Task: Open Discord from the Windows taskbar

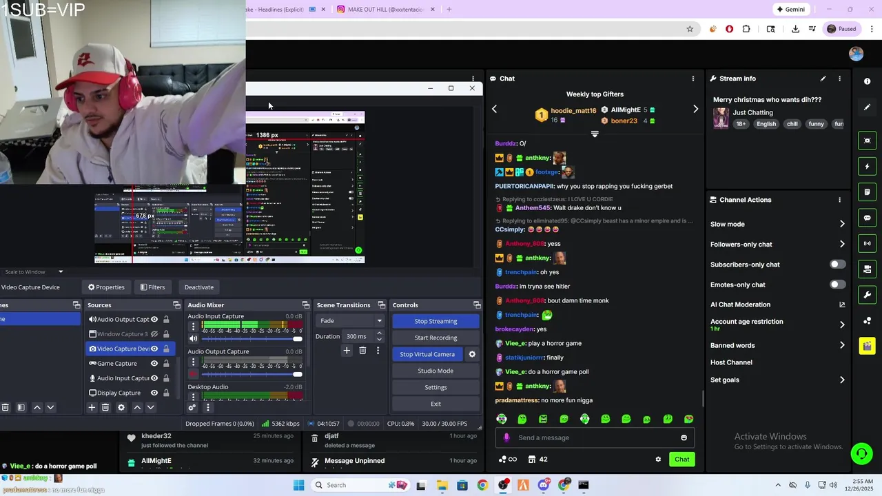Action: point(544,485)
